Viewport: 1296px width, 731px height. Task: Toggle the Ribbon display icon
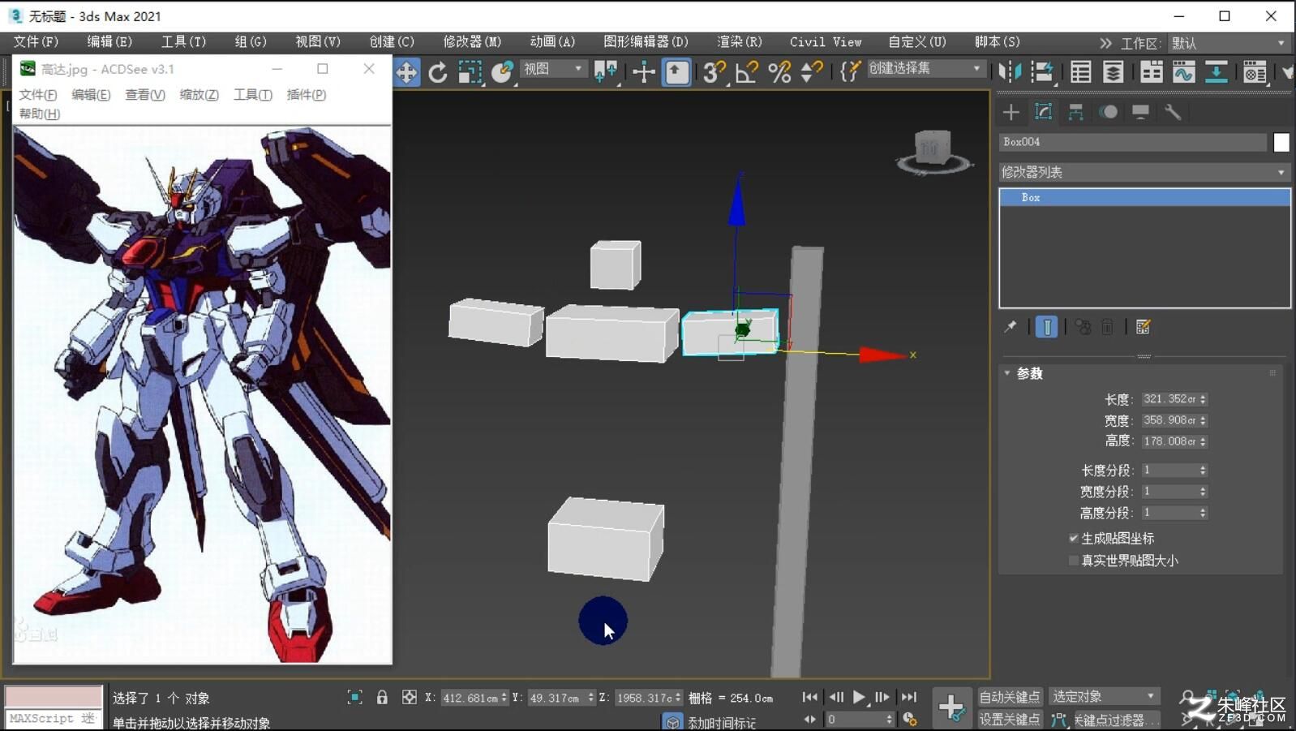tap(1151, 72)
